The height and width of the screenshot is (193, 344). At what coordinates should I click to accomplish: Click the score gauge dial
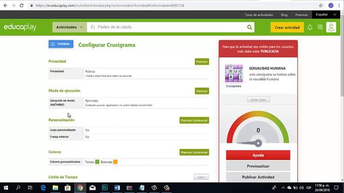click(258, 129)
